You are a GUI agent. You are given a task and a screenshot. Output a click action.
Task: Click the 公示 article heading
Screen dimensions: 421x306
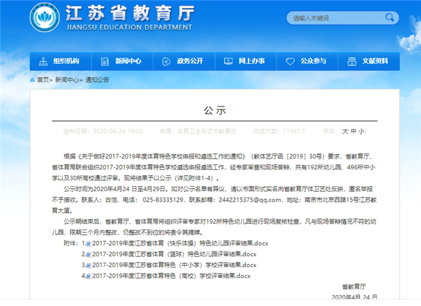215,110
